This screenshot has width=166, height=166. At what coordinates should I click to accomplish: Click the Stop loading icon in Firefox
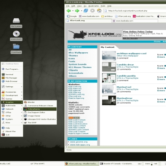(93, 10)
